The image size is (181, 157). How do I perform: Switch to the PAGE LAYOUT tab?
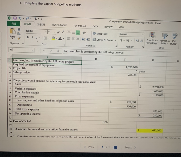pos(59,25)
